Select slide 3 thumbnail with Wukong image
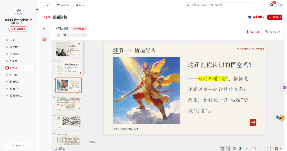This screenshot has width=287, height=151. (69, 85)
